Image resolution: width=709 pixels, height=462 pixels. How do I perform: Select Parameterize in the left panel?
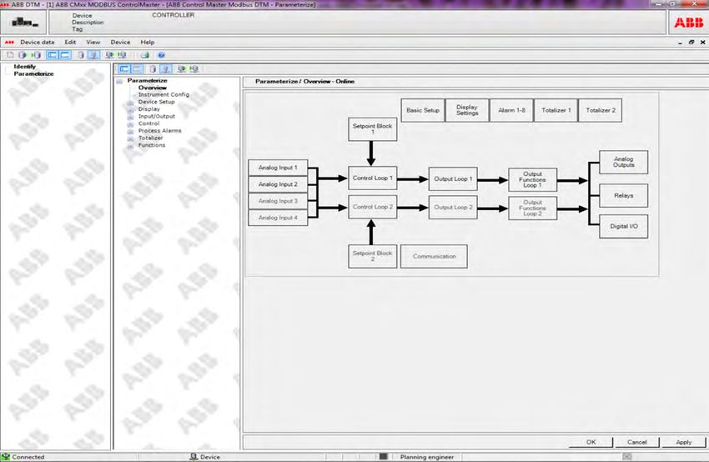click(33, 73)
